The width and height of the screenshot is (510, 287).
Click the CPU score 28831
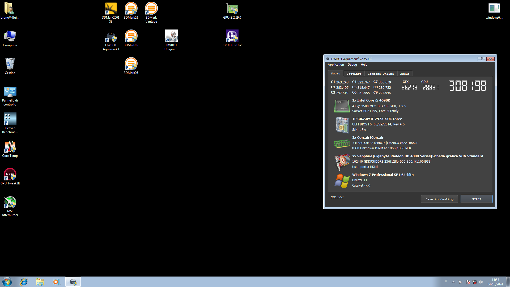tap(431, 87)
